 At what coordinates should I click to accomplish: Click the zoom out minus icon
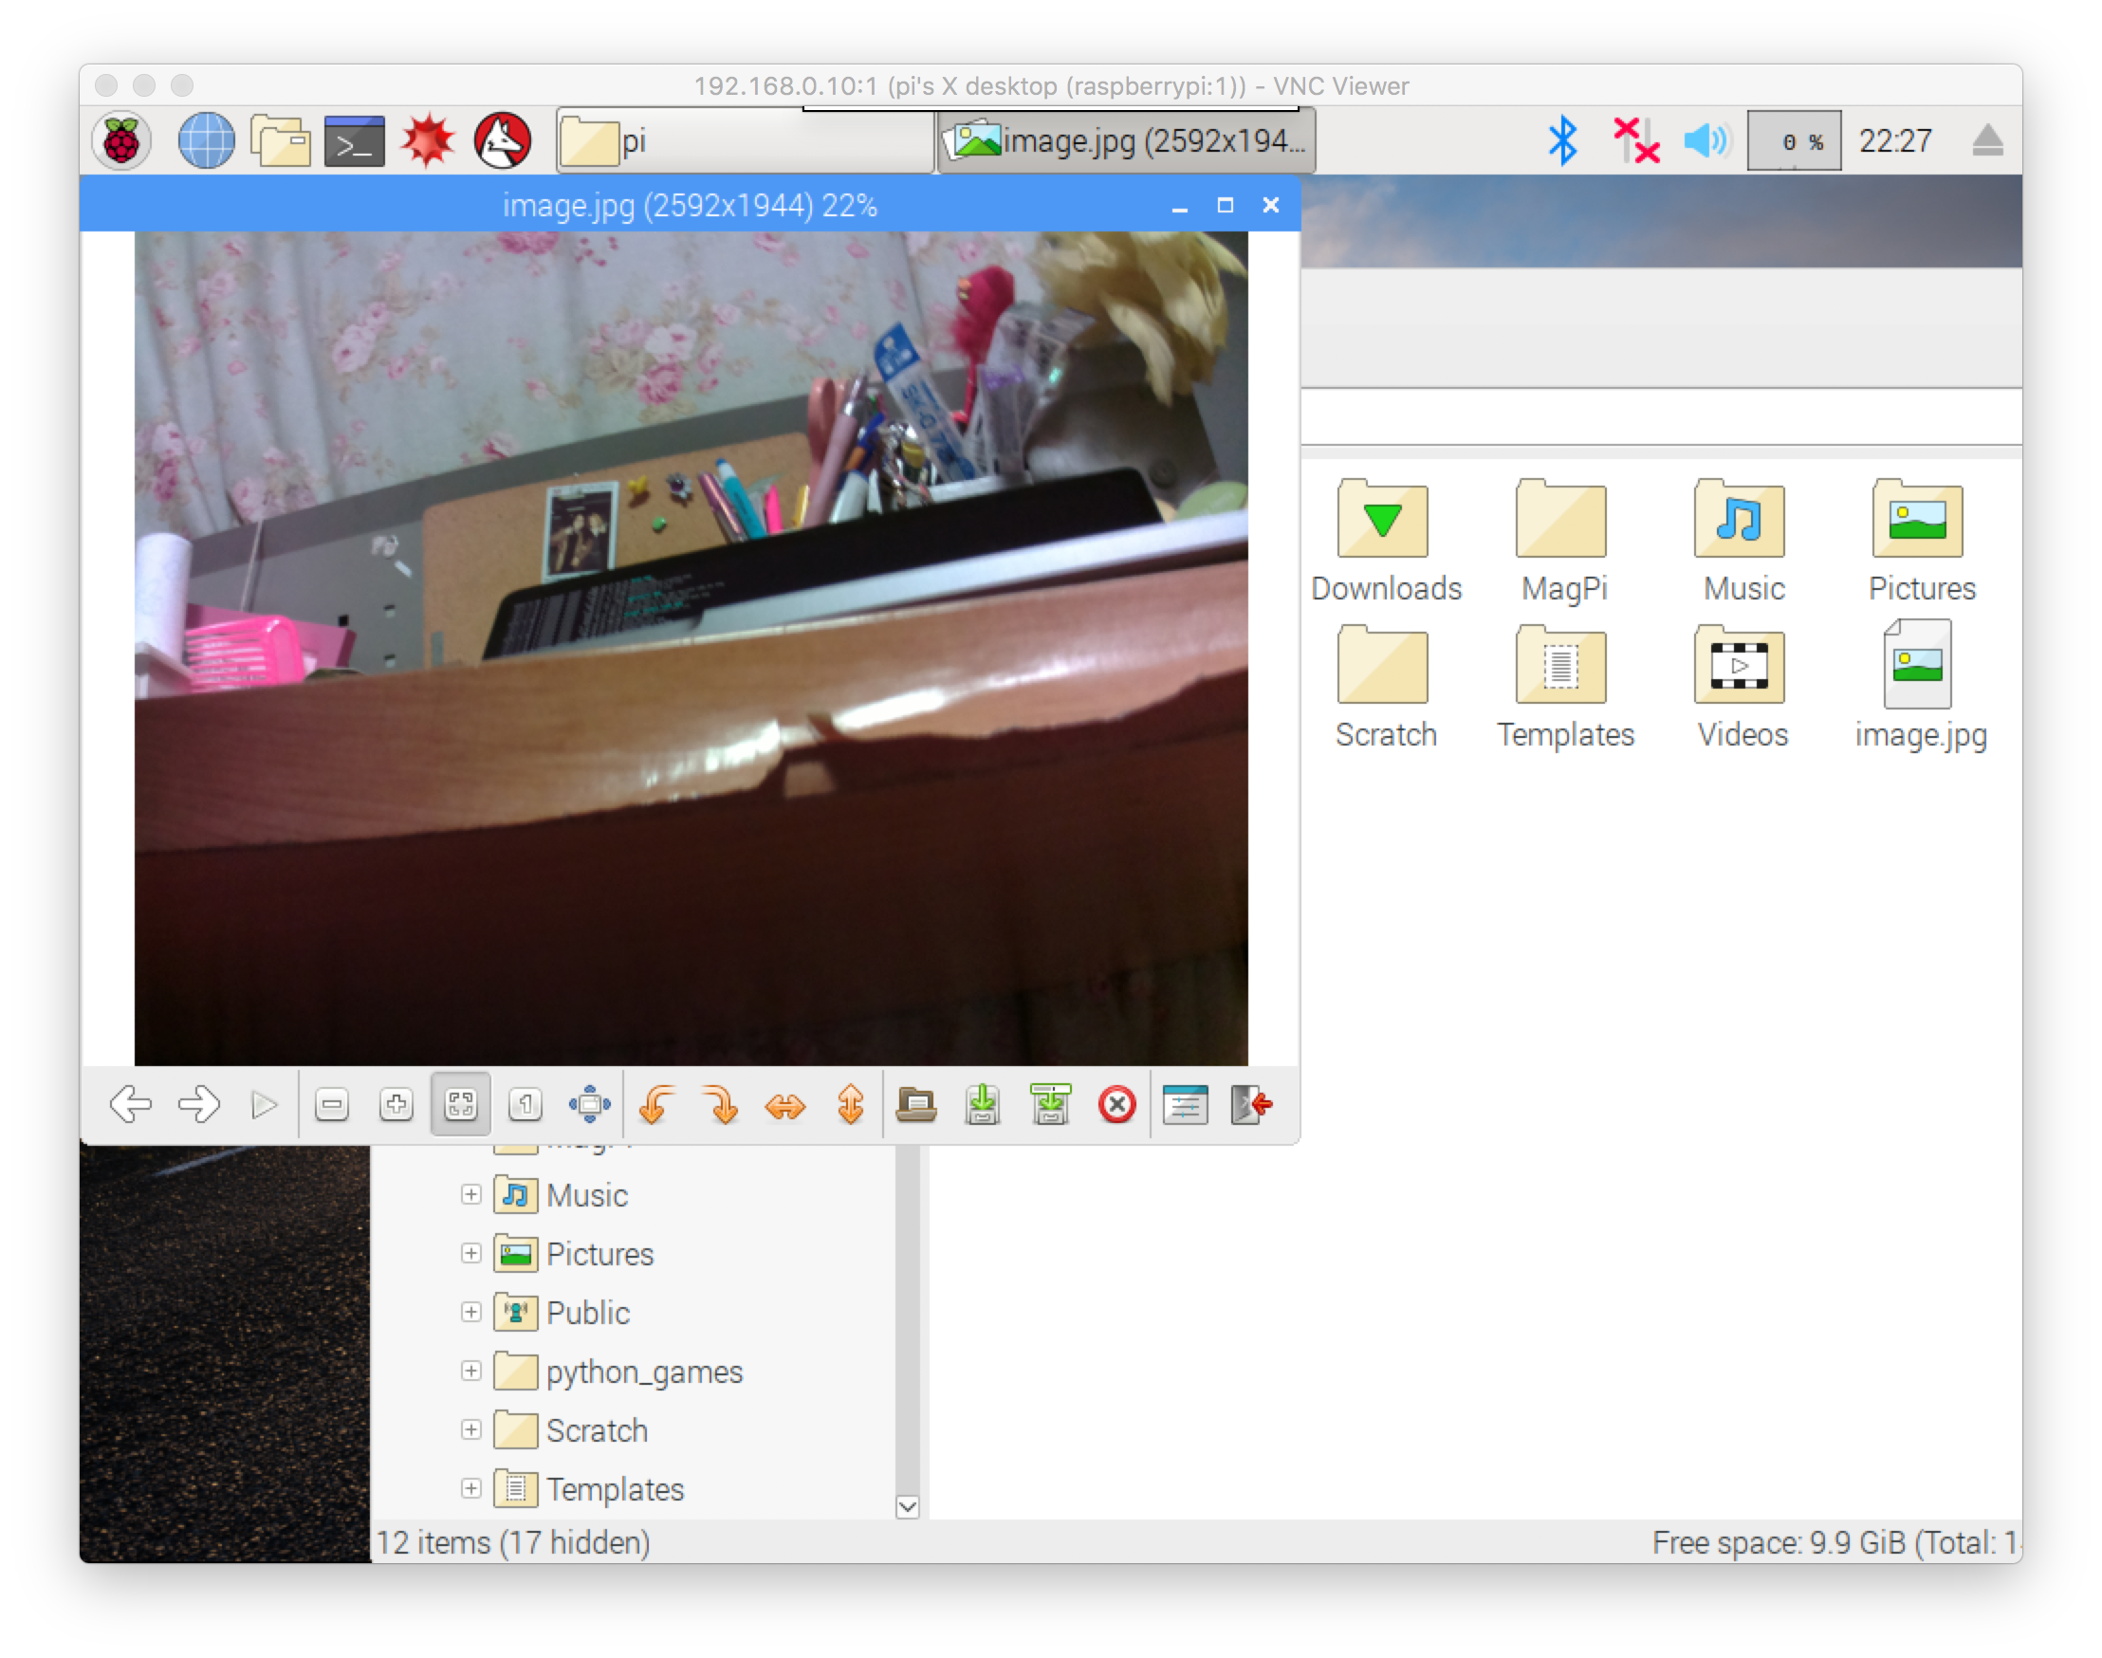332,1105
